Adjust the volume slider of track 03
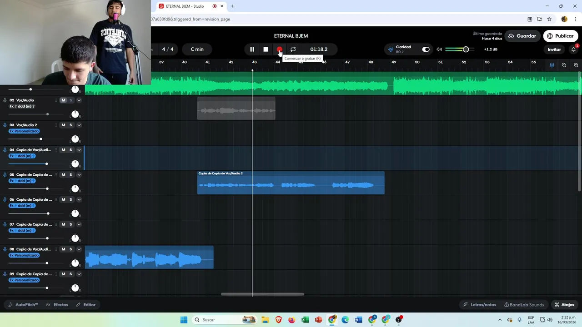 (x=40, y=139)
